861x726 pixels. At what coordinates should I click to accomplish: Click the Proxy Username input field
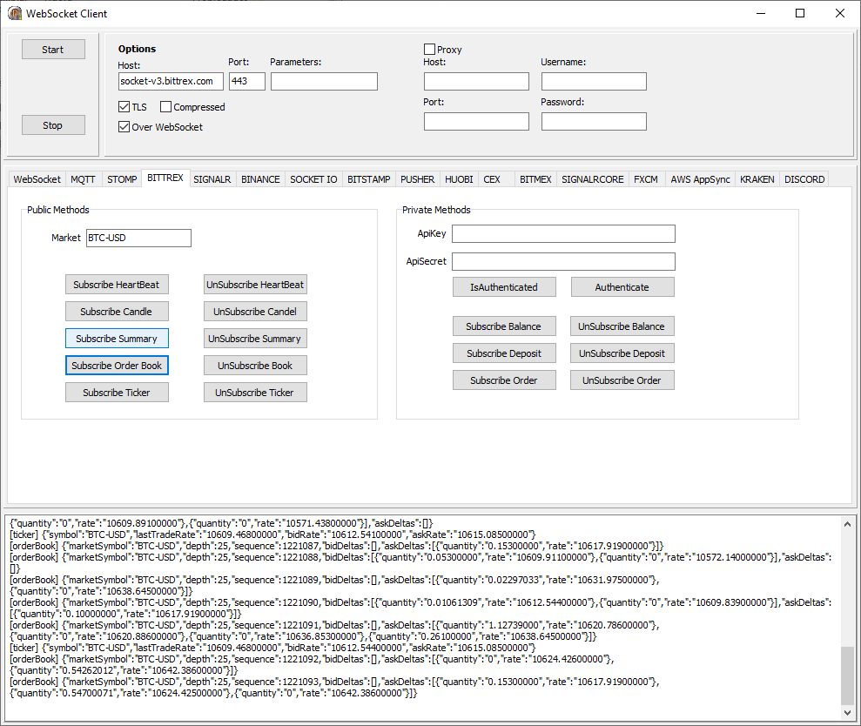coord(594,81)
